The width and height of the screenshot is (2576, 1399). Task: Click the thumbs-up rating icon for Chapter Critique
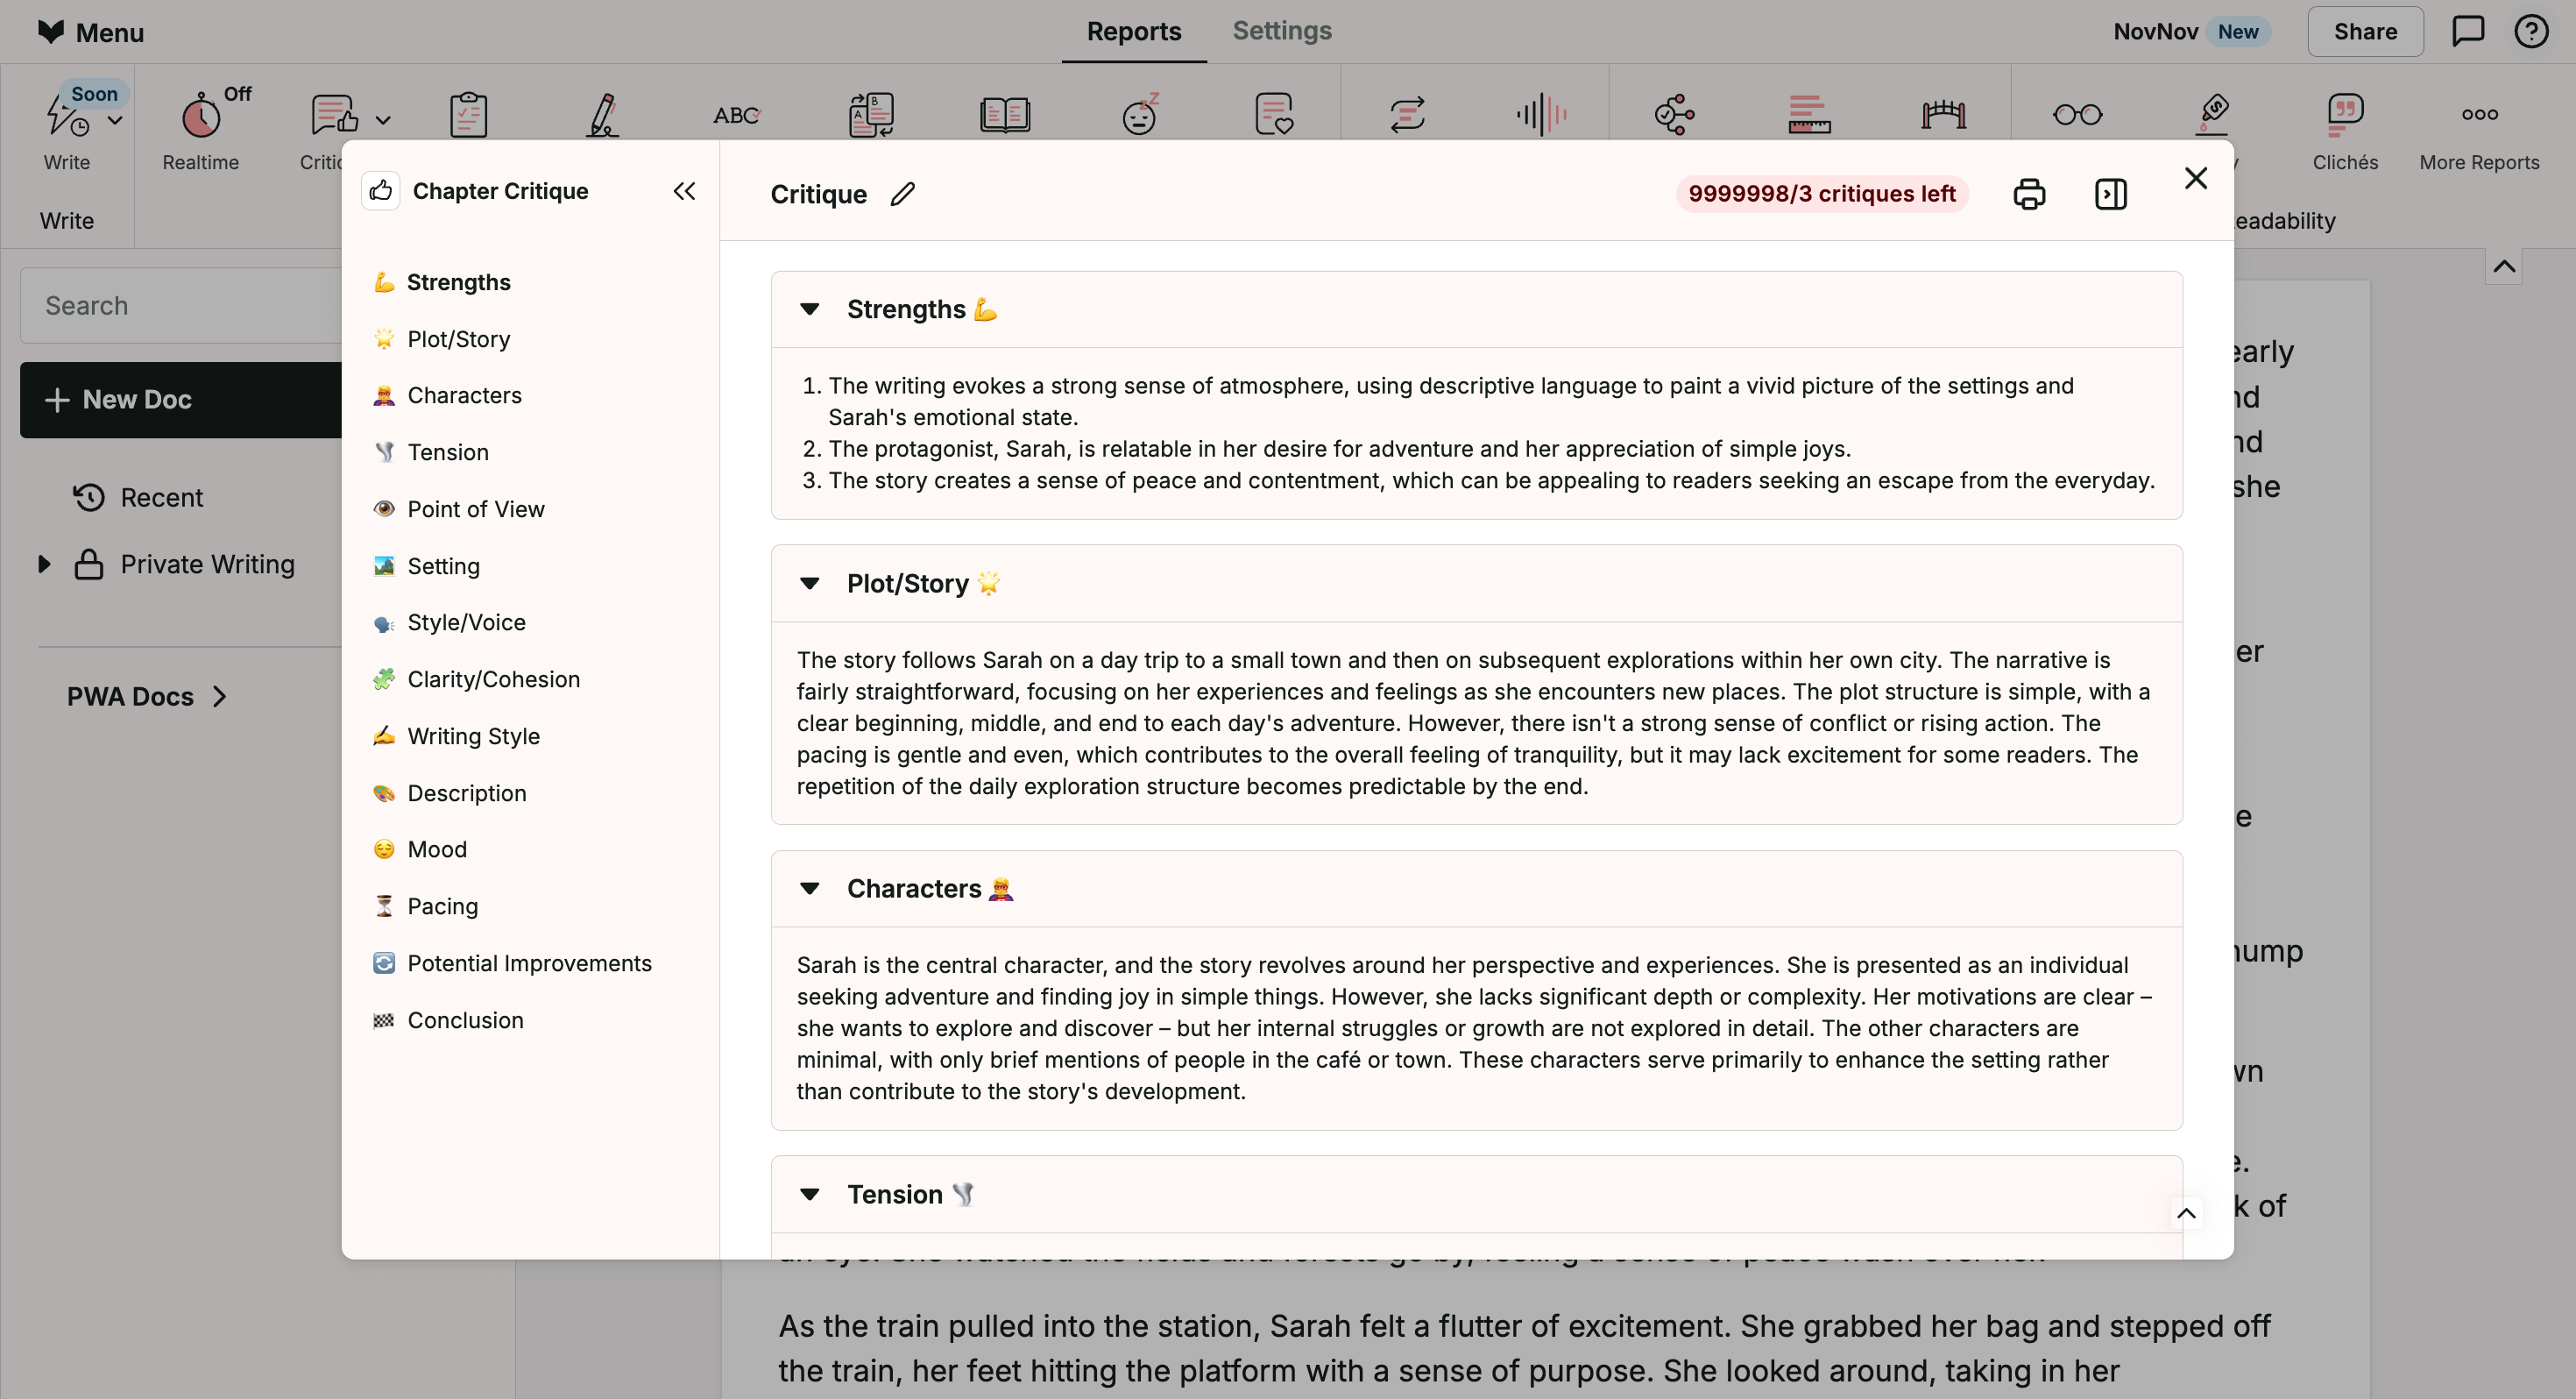pyautogui.click(x=381, y=190)
